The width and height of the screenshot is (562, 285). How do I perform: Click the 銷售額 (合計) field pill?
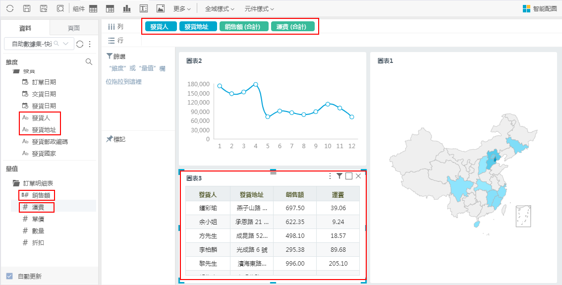[244, 27]
